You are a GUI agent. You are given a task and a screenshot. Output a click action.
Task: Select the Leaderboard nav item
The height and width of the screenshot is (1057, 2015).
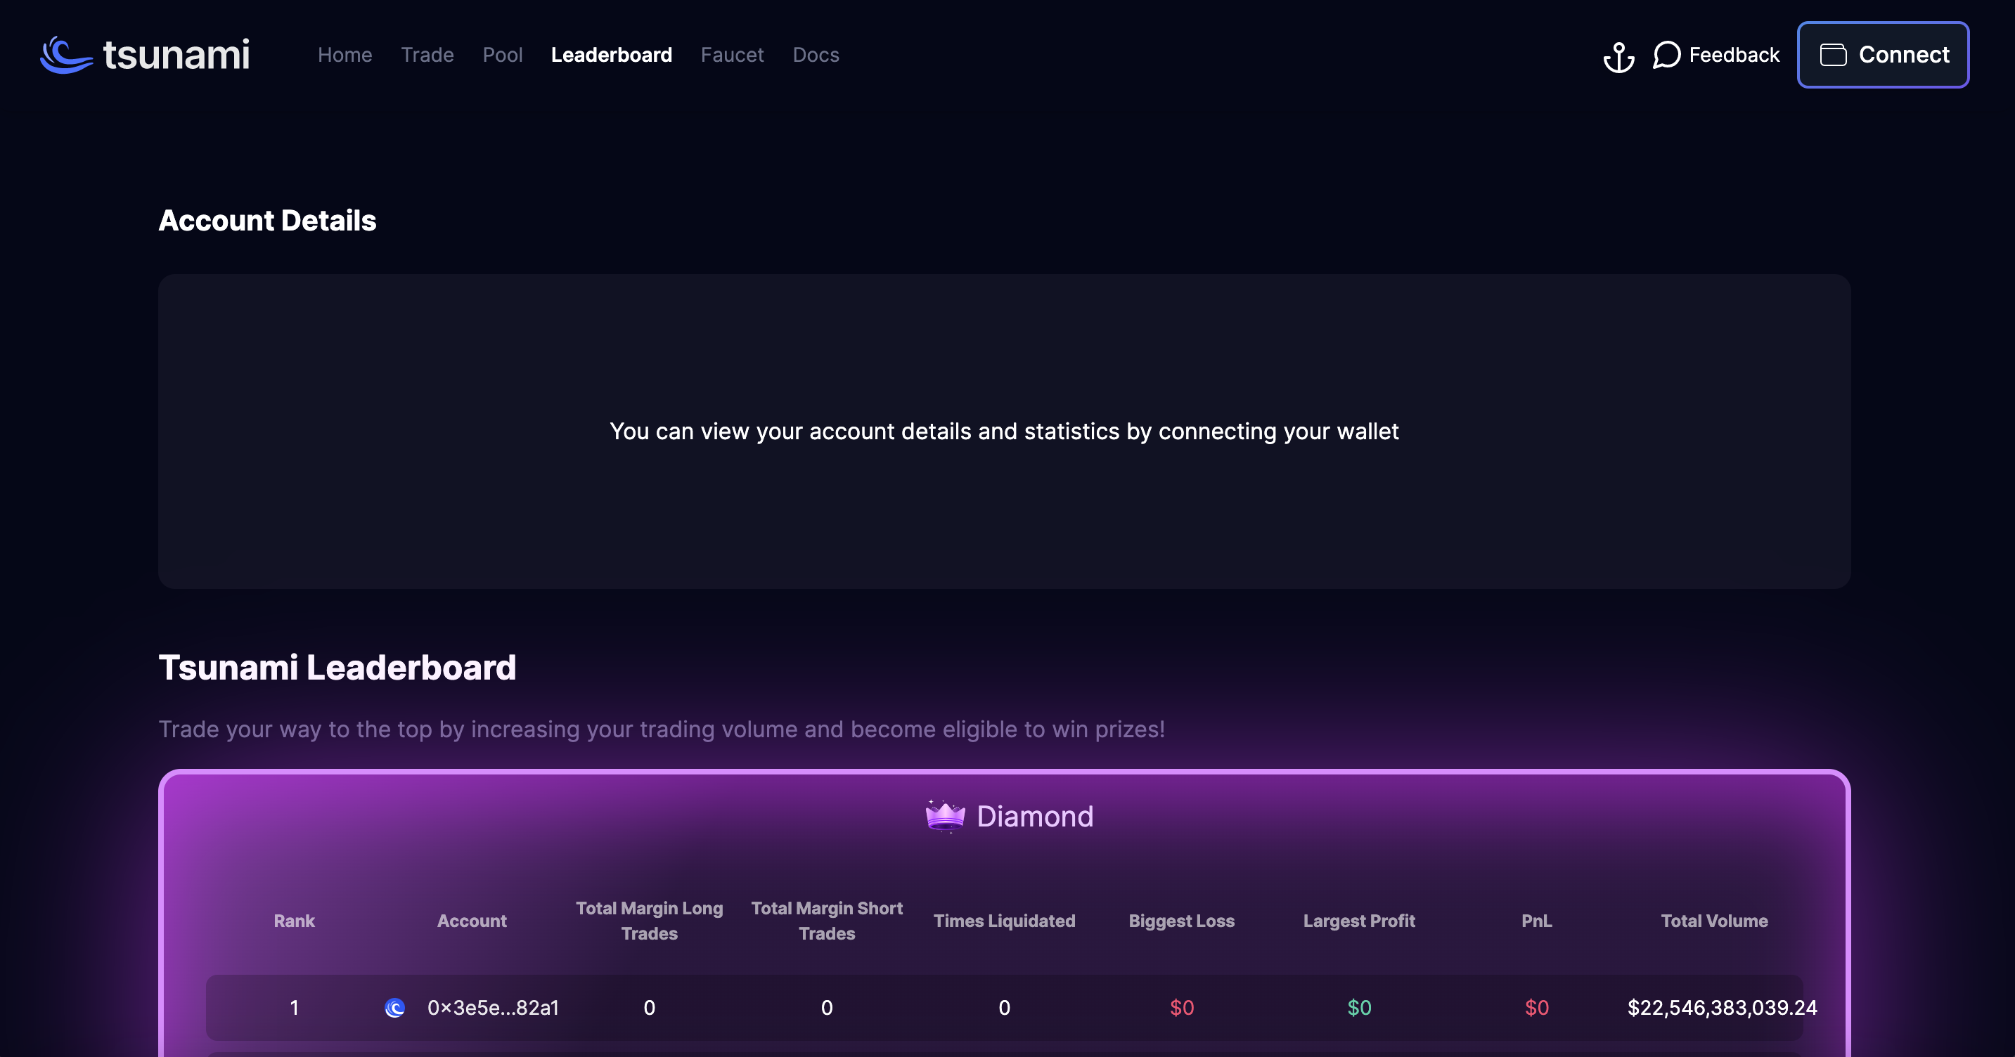point(612,55)
